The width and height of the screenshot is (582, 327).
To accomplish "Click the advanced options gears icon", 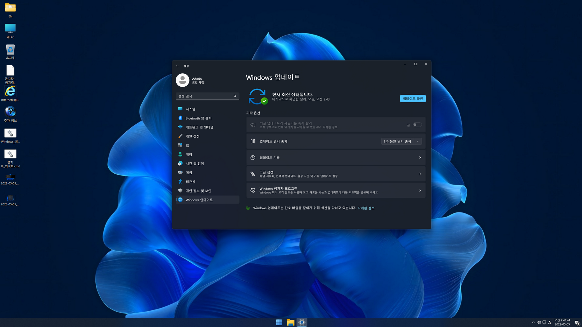I will [x=253, y=174].
